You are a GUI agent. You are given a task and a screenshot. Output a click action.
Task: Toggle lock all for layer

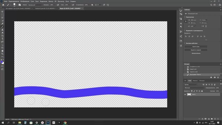pyautogui.click(x=202, y=91)
